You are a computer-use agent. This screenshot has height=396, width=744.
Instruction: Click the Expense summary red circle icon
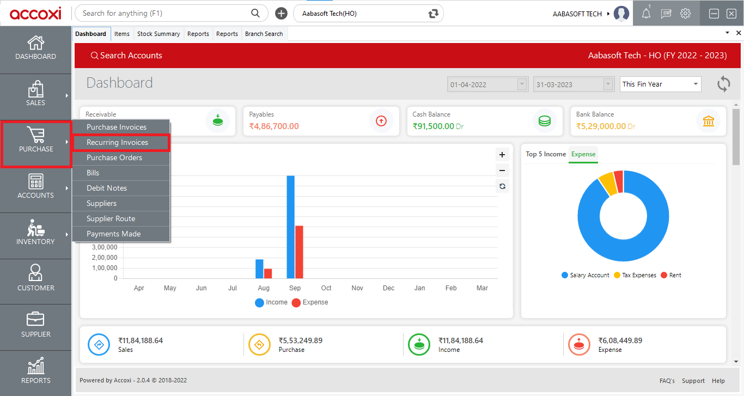(579, 345)
